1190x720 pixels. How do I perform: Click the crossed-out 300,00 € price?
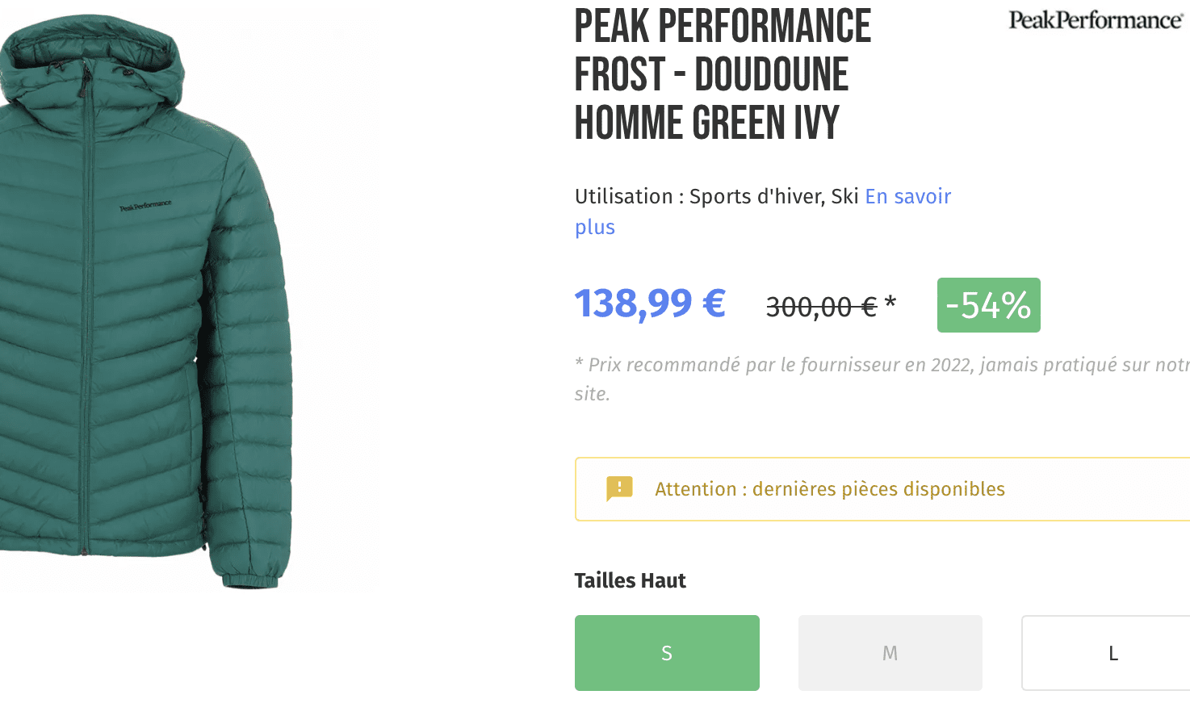pos(821,305)
